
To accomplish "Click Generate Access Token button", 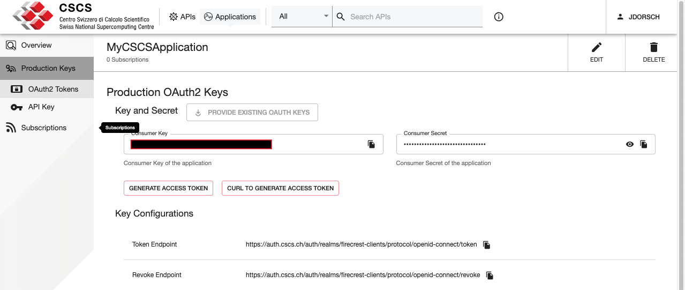I will (x=169, y=188).
